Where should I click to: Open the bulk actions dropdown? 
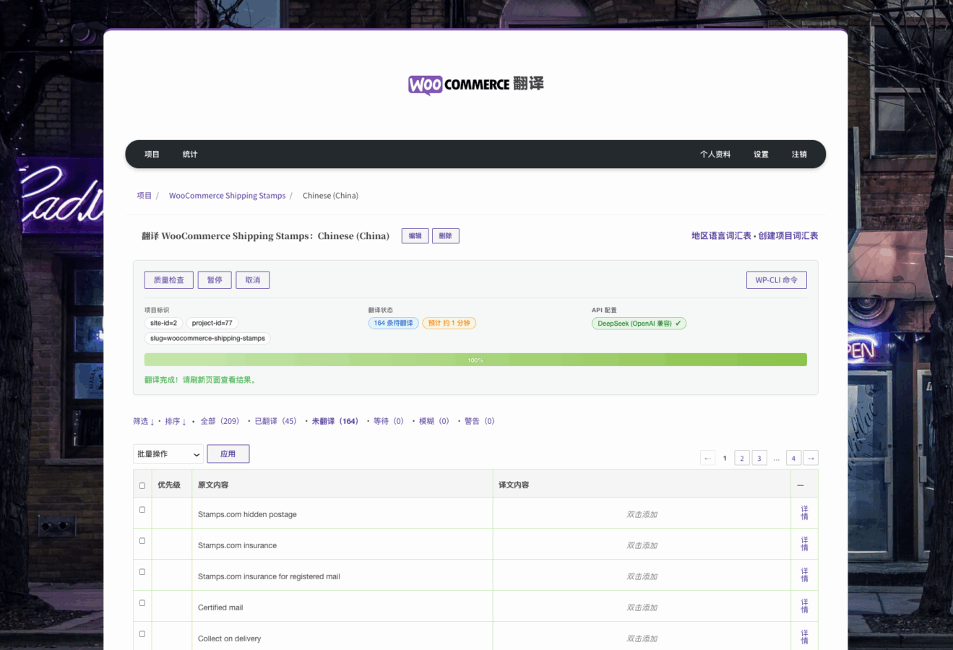[168, 454]
